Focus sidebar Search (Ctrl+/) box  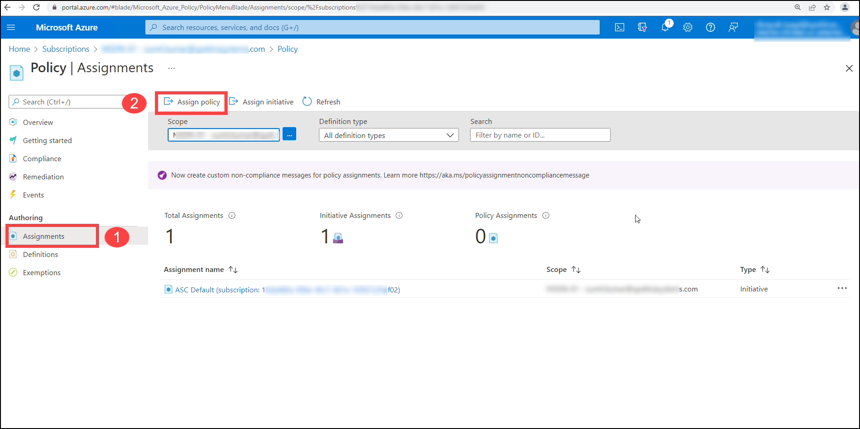68,102
